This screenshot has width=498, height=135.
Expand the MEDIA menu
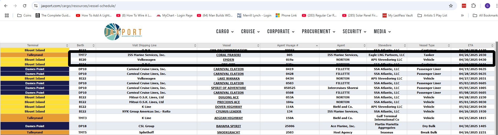tap(382, 31)
